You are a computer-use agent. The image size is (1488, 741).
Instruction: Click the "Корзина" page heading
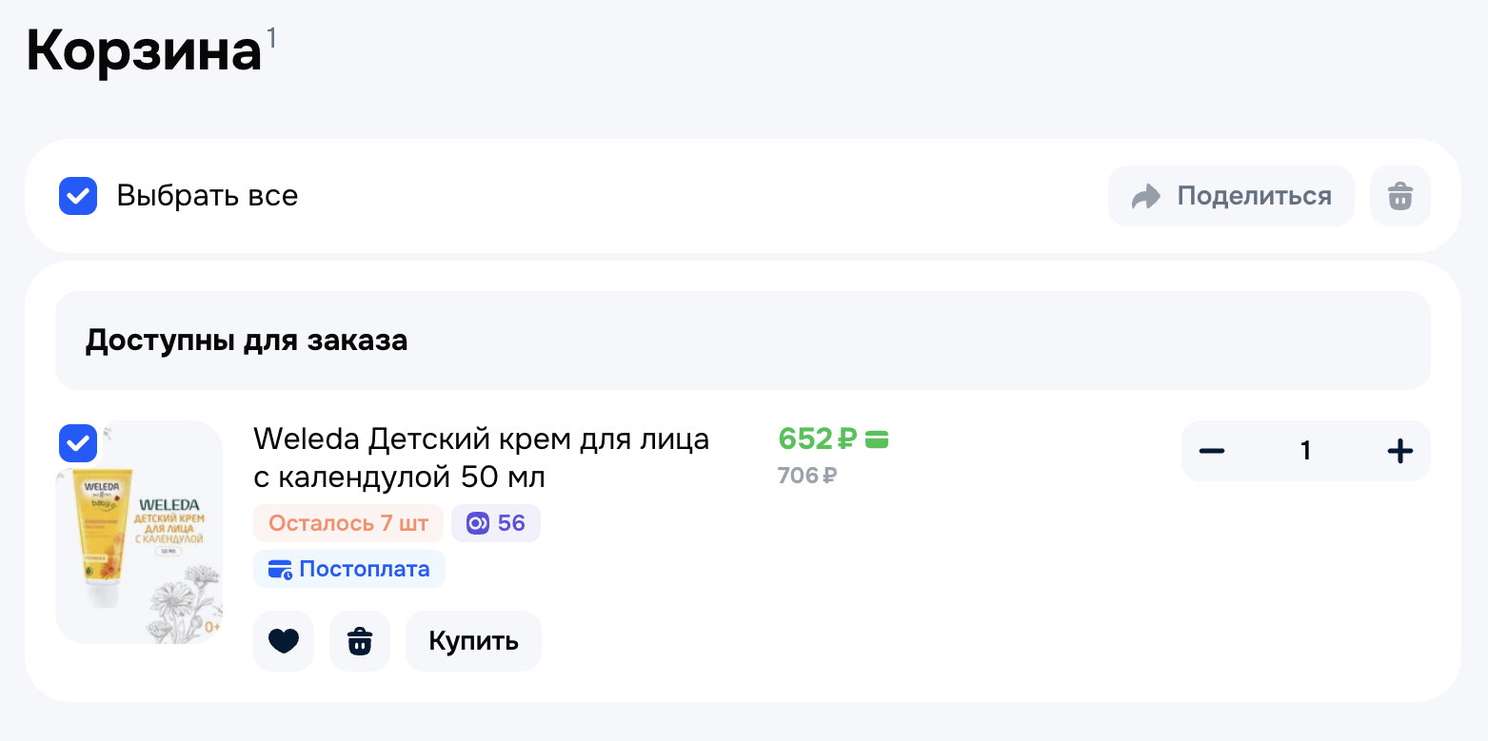pyautogui.click(x=144, y=52)
